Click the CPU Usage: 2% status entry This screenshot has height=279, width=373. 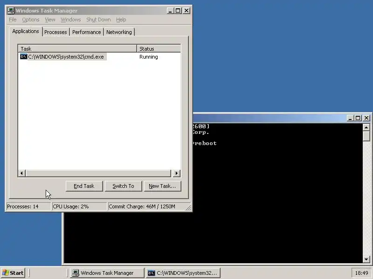[x=79, y=206]
